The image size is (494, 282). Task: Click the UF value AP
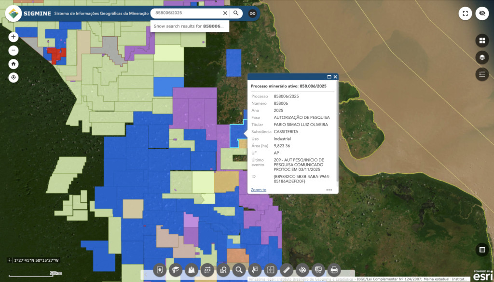click(x=276, y=153)
